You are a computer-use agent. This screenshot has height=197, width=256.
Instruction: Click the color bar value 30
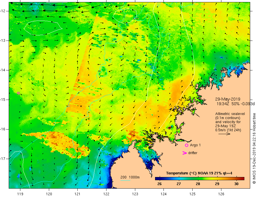(x=236, y=184)
